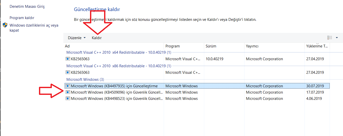Image resolution: width=343 pixels, height=136 pixels.
Task: Sort by the Program column header
Action: pos(184,46)
